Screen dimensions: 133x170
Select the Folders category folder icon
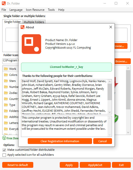pyautogui.click(x=6, y=111)
